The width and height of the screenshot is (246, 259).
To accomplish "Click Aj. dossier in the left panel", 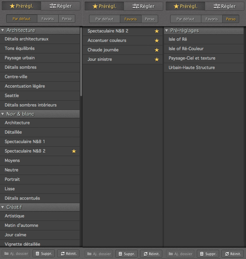I will [x=16, y=254].
